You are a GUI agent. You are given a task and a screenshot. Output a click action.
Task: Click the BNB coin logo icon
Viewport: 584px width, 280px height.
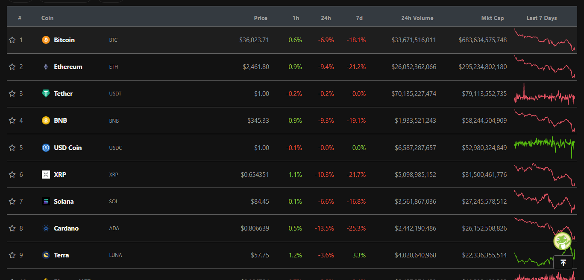point(46,121)
